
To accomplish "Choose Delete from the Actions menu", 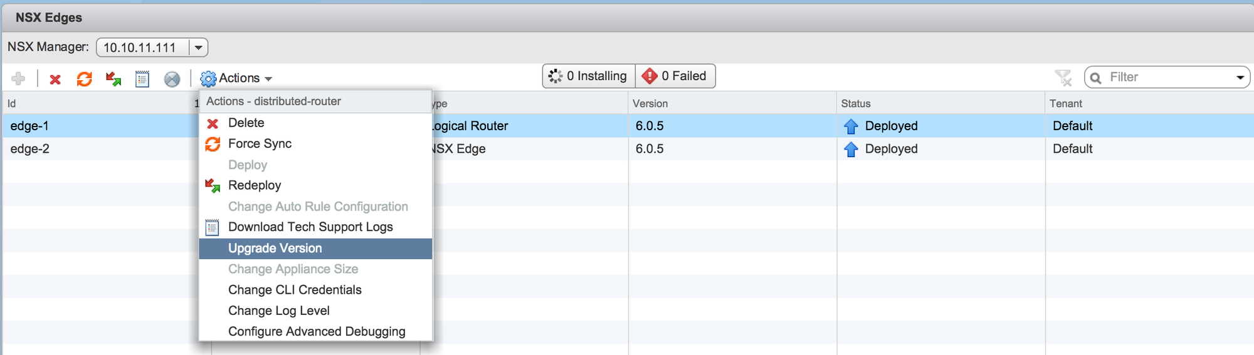I will (x=315, y=123).
